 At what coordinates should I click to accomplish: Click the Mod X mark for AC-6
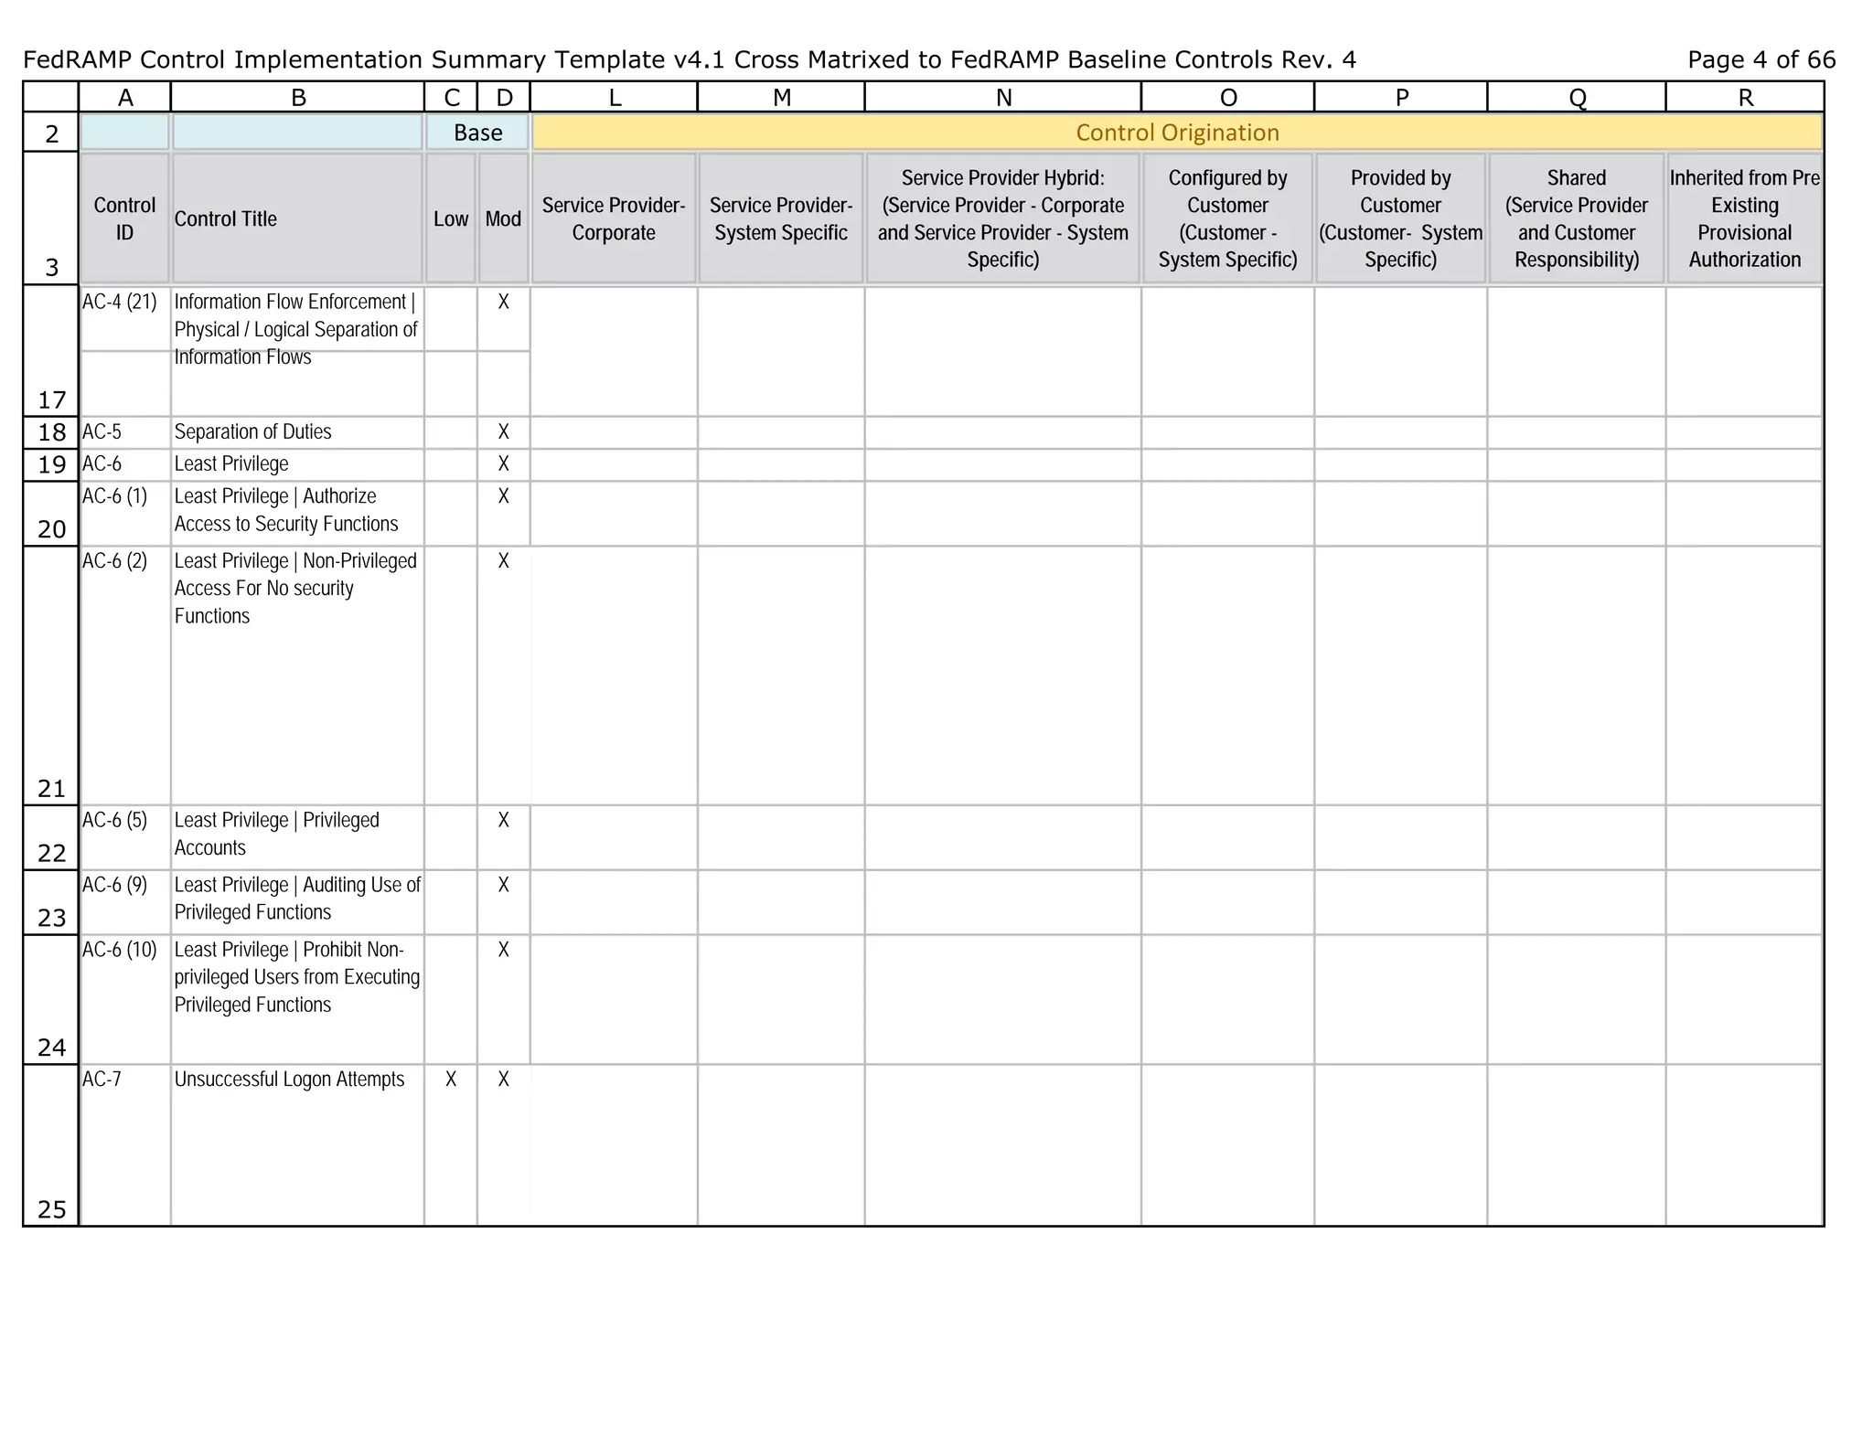[503, 464]
